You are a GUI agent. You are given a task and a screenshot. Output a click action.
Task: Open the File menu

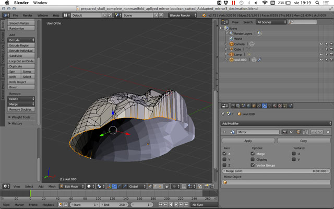tap(15, 15)
